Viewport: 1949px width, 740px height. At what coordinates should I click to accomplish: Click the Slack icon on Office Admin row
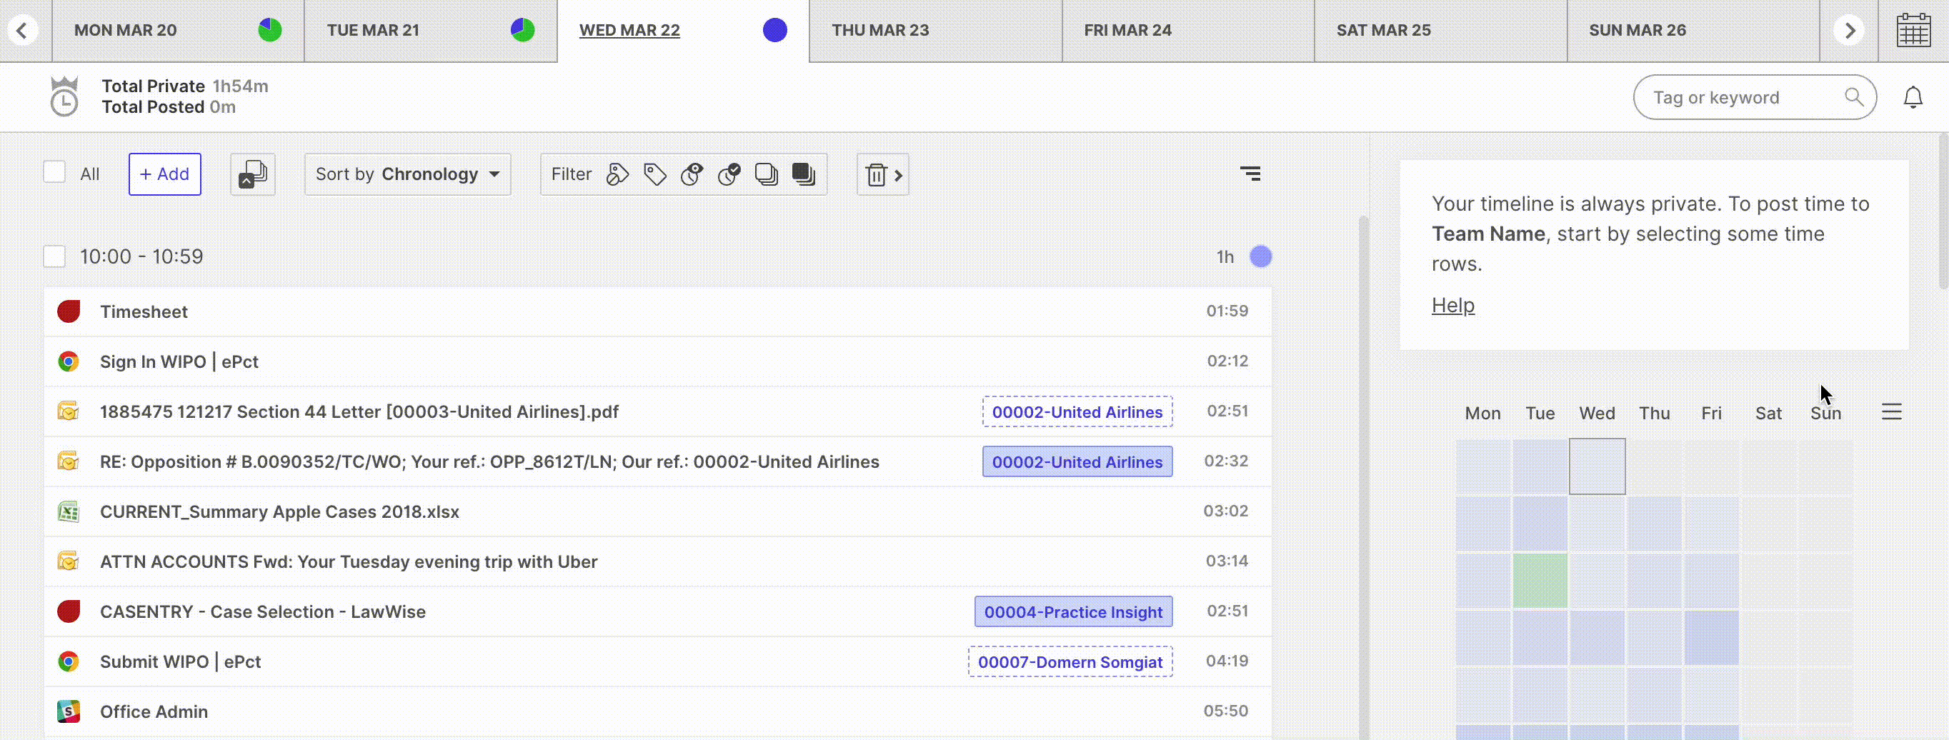[x=69, y=711]
